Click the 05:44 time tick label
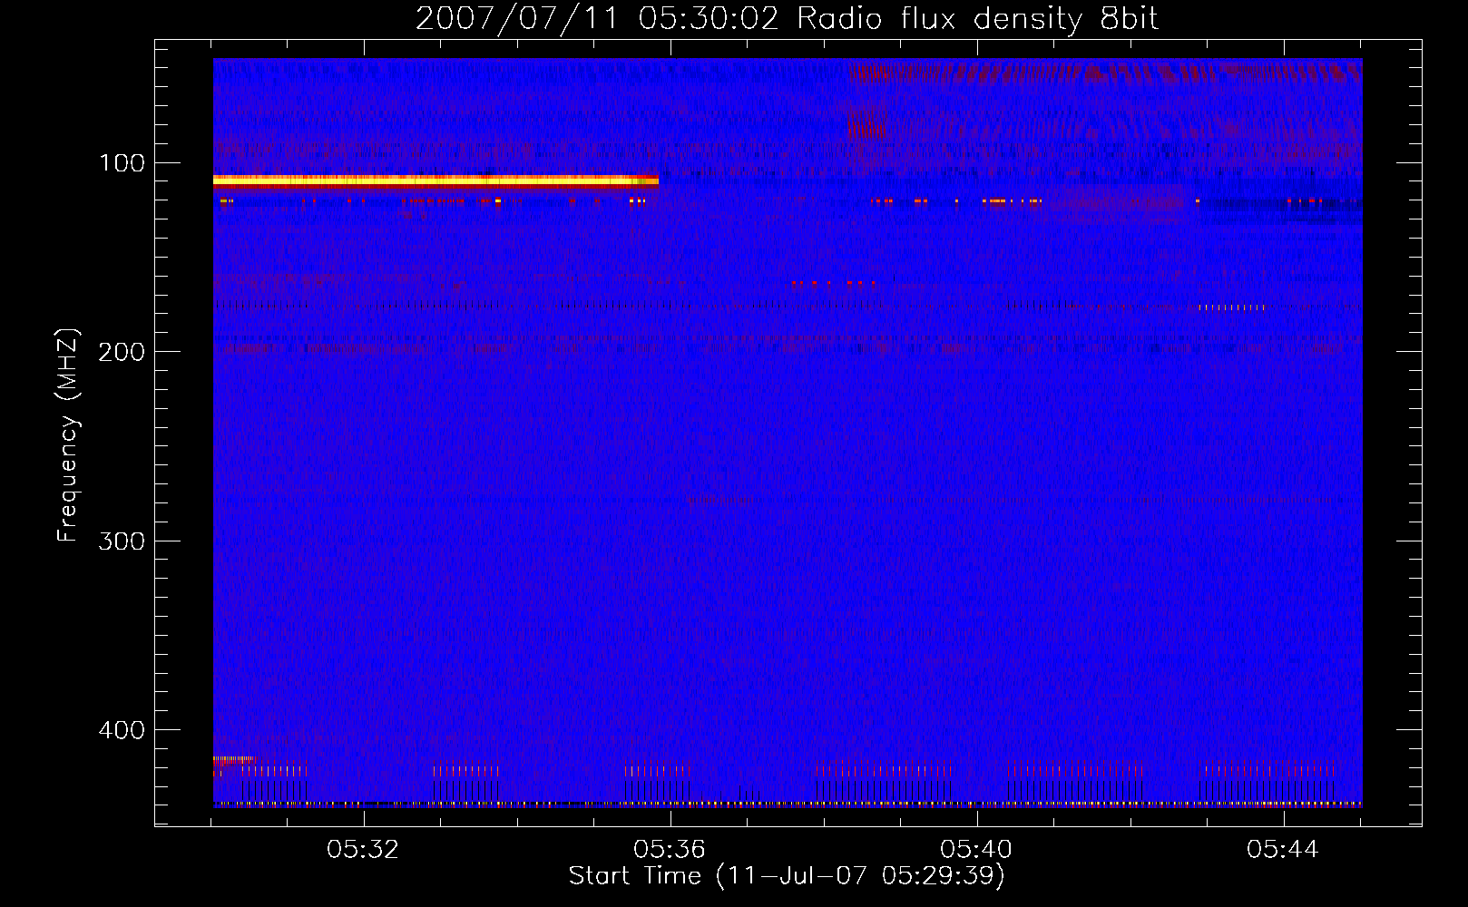Screen dimensions: 1468x907 click(1283, 850)
